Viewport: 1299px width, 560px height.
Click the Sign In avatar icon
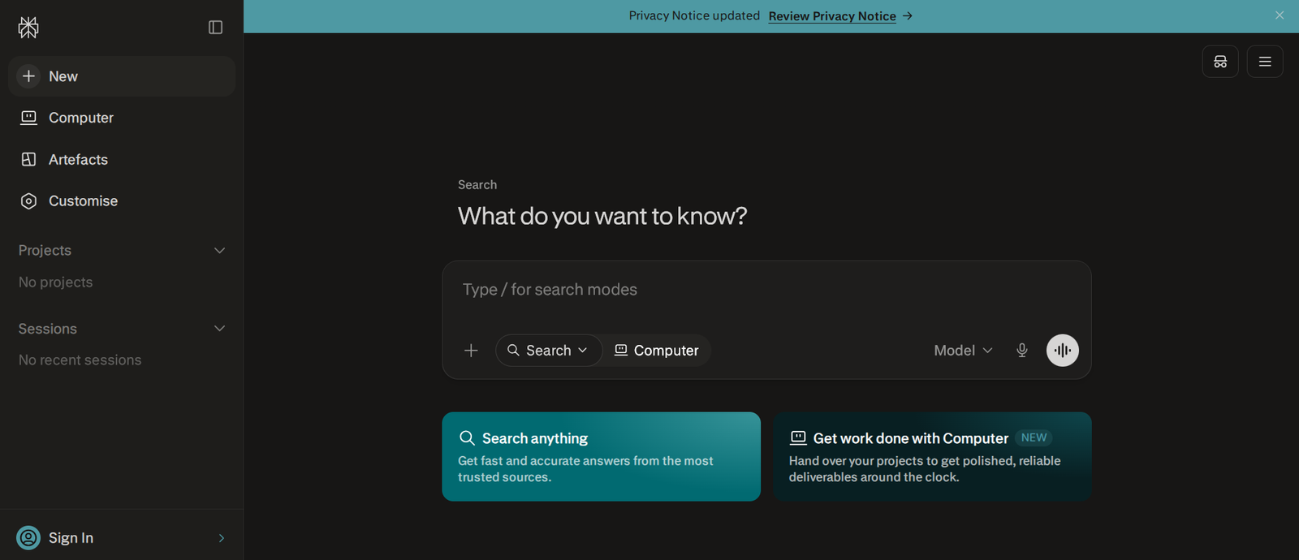(x=28, y=538)
